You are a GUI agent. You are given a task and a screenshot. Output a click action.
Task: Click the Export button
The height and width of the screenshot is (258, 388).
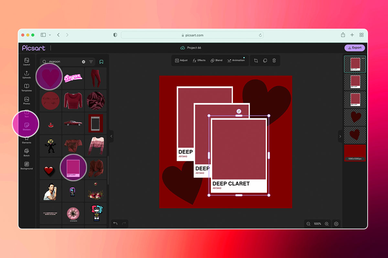[354, 47]
